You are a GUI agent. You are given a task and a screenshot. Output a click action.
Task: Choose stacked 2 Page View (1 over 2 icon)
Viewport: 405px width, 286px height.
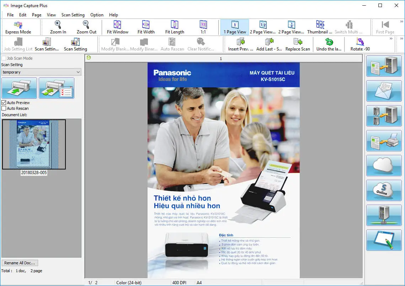click(x=291, y=27)
